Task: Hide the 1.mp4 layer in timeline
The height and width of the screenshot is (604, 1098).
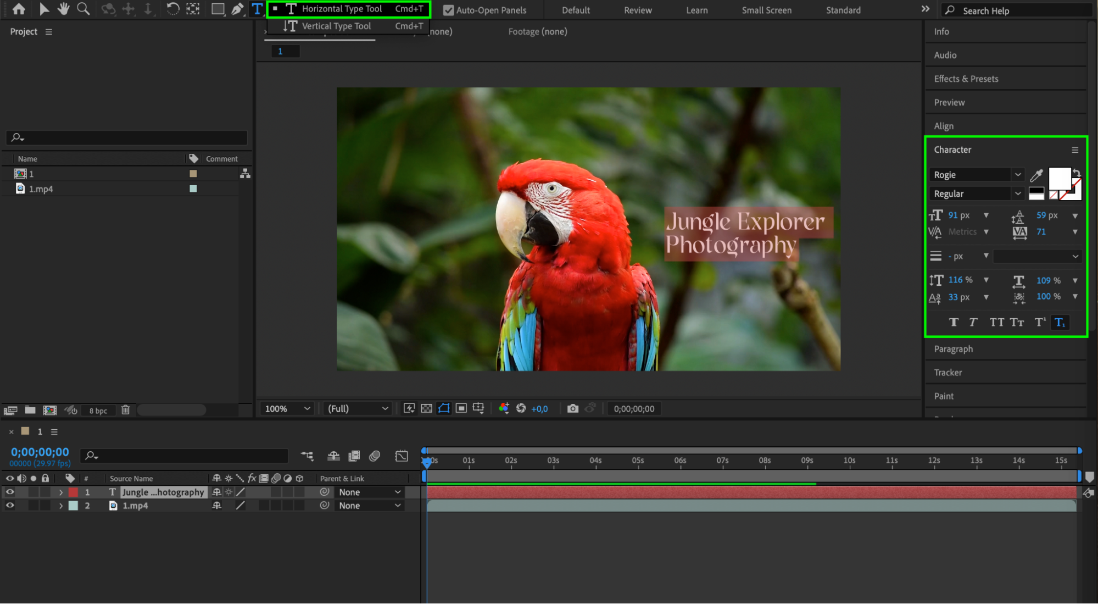Action: (x=10, y=506)
